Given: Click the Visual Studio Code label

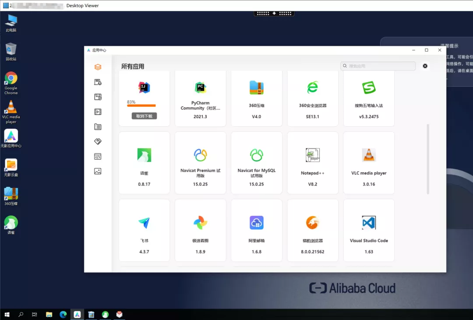Looking at the screenshot, I should (x=369, y=241).
